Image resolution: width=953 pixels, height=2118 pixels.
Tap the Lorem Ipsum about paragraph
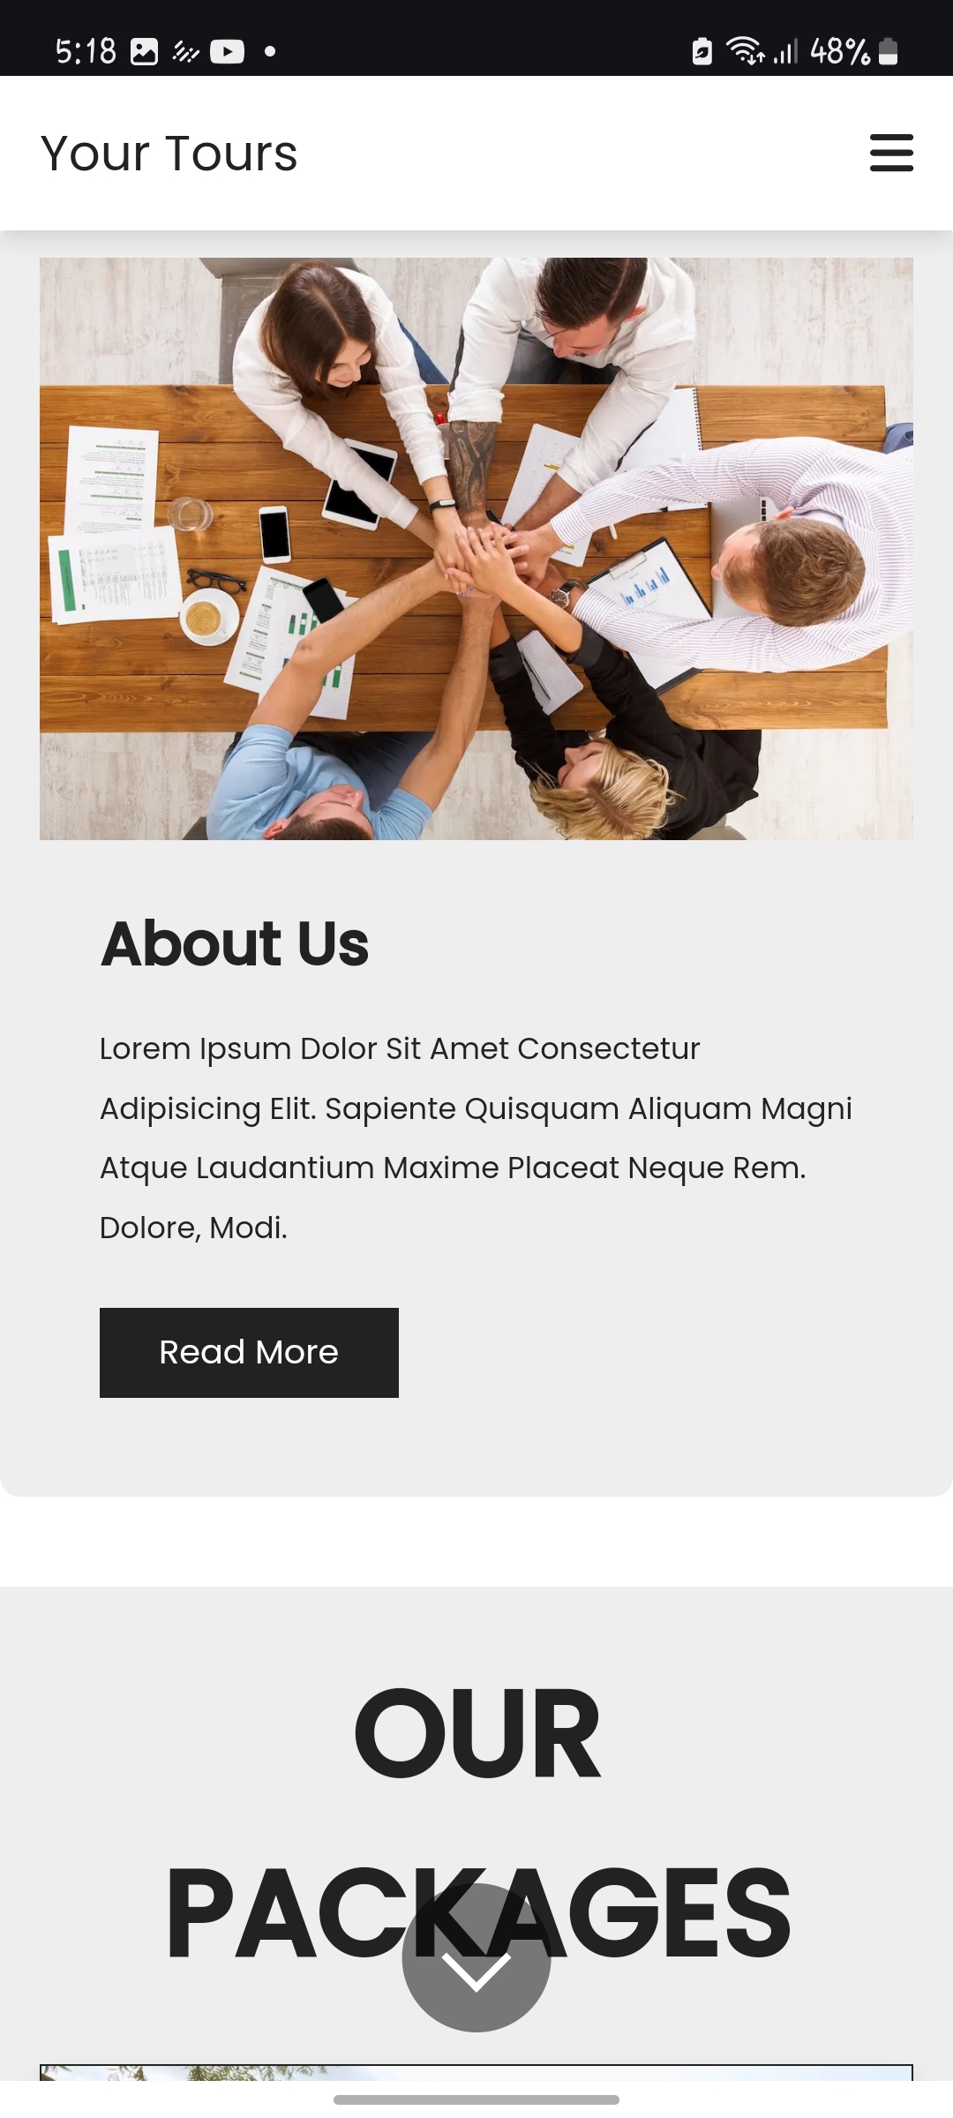tap(476, 1138)
